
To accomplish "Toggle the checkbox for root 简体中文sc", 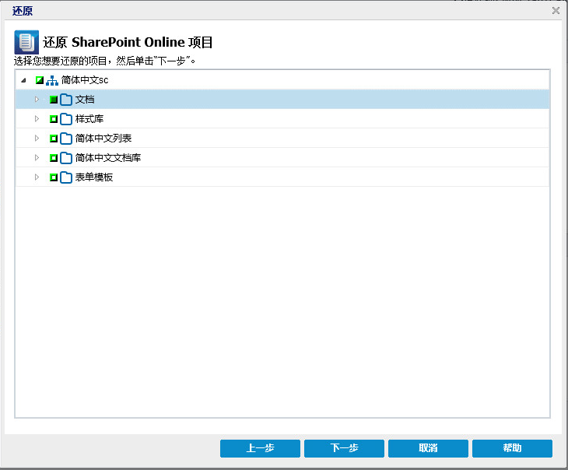I will pos(40,80).
